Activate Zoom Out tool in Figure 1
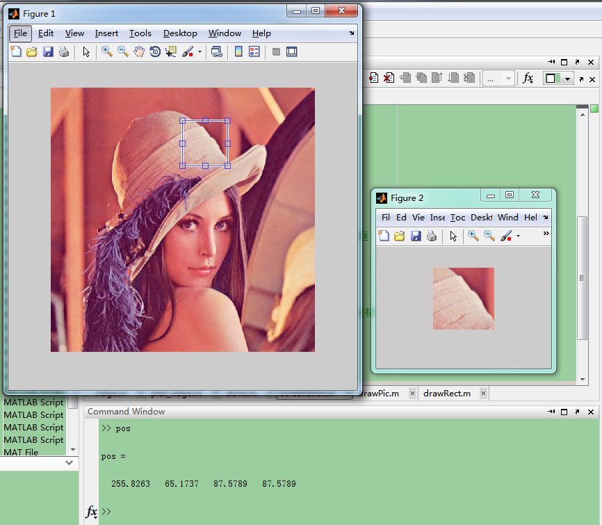Viewport: 602px width, 525px height. 123,51
